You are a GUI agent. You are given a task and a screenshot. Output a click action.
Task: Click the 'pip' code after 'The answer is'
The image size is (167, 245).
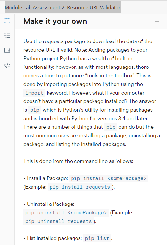pyautogui.click(x=35, y=110)
